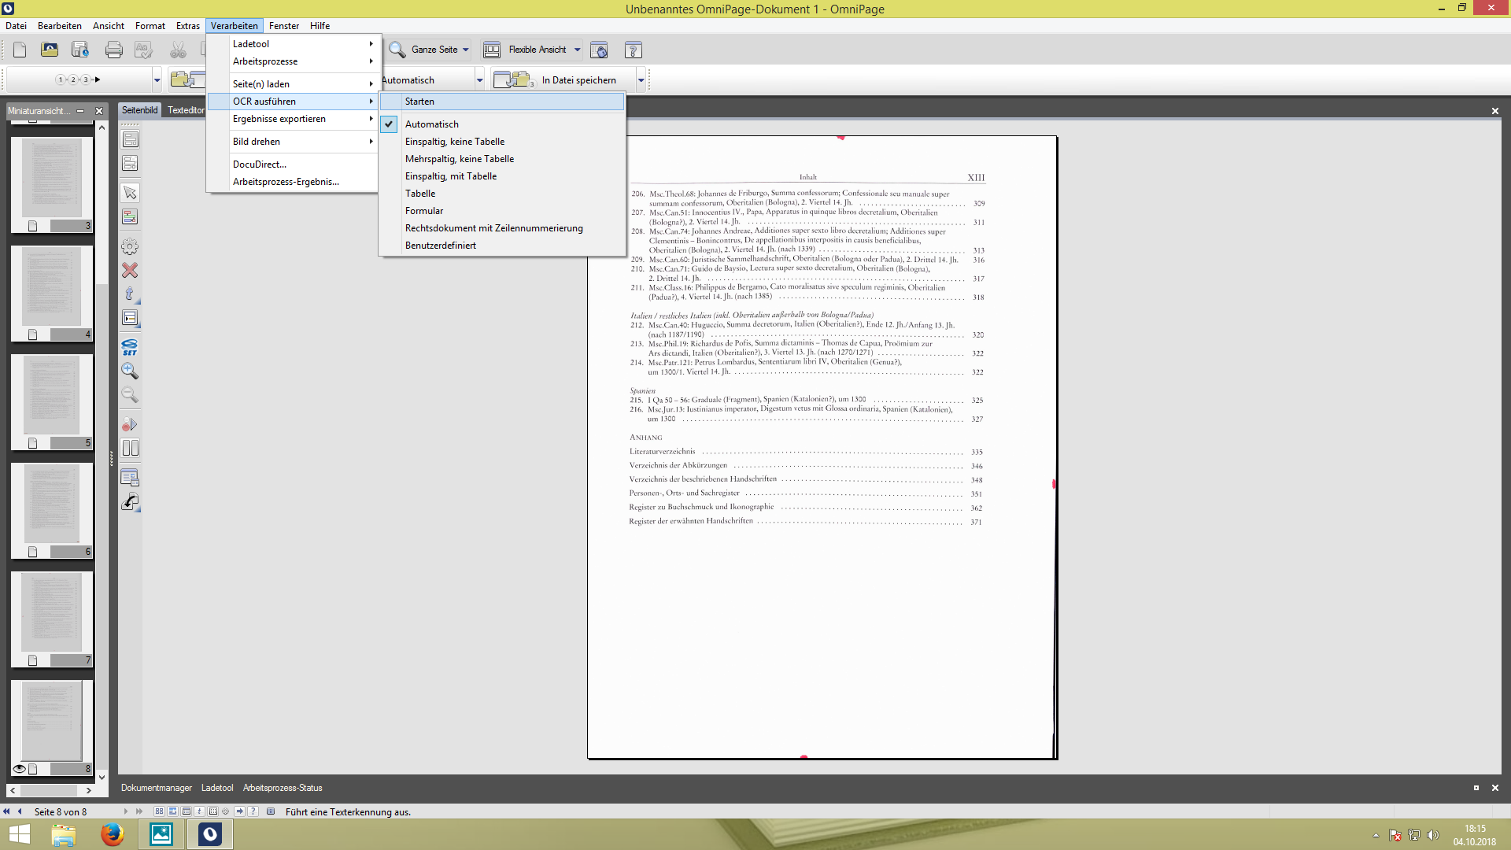Click the red X delete icon
This screenshot has height=850, width=1511.
(x=130, y=270)
